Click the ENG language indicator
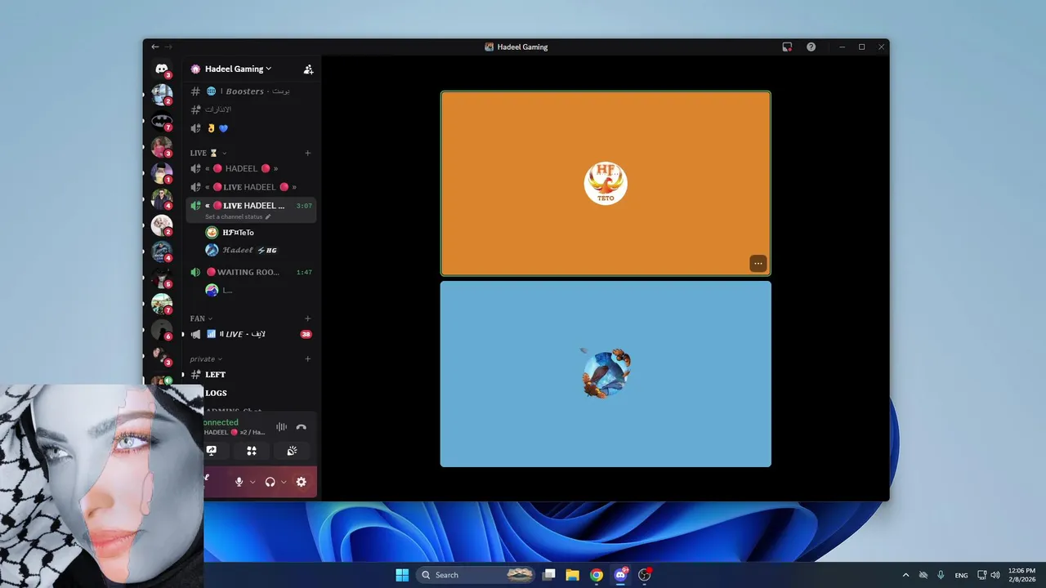The image size is (1046, 588). pyautogui.click(x=962, y=575)
